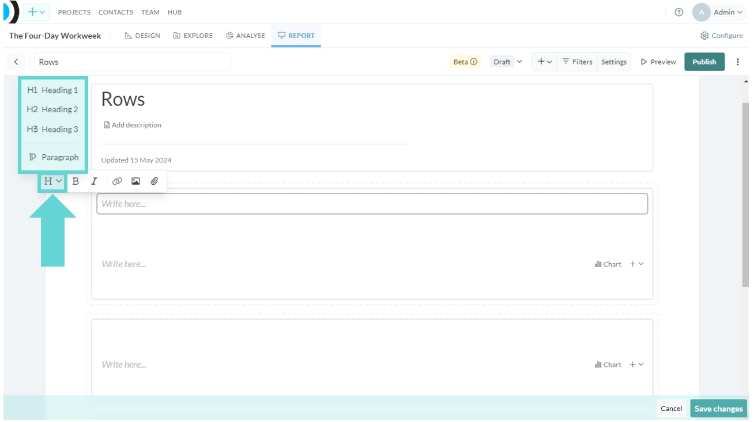Click the vertical scrollbar on the right
This screenshot has width=754, height=422.
point(745,194)
